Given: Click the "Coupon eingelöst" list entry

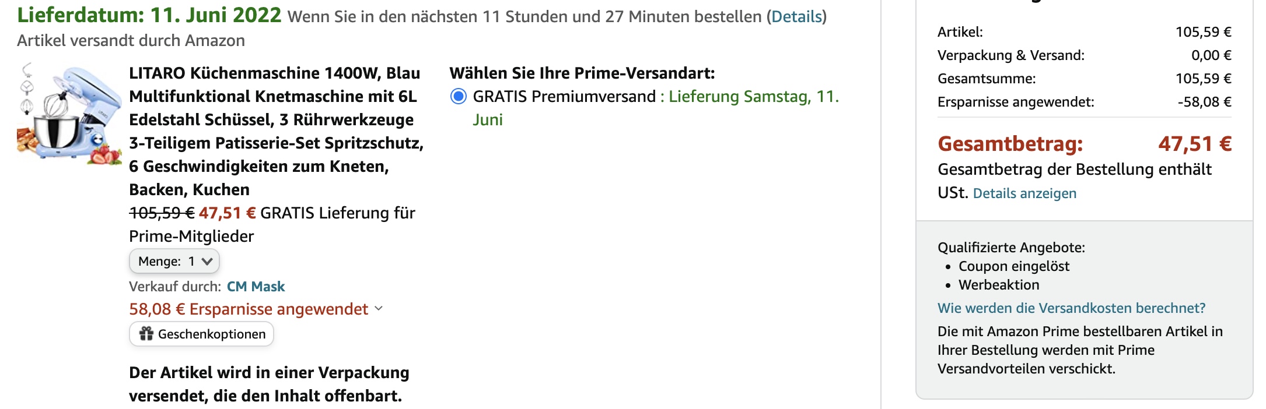Looking at the screenshot, I should (1014, 266).
